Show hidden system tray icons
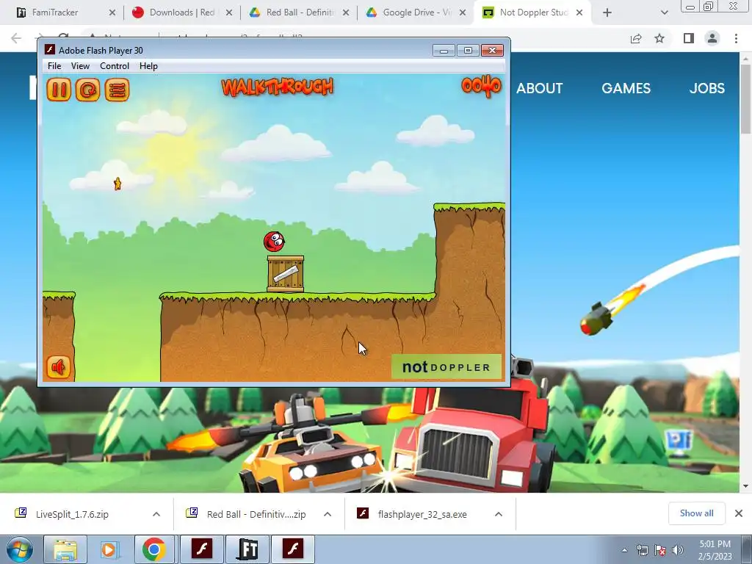 624,550
